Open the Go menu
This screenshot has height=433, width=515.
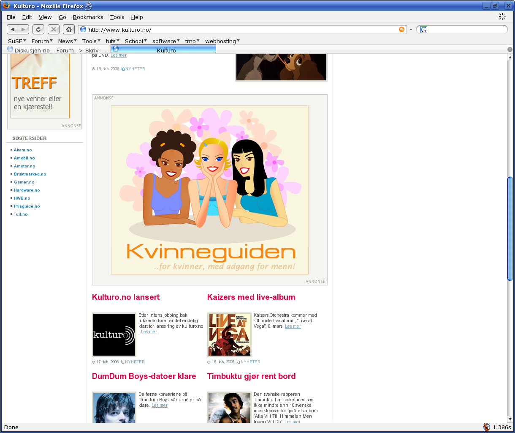62,17
